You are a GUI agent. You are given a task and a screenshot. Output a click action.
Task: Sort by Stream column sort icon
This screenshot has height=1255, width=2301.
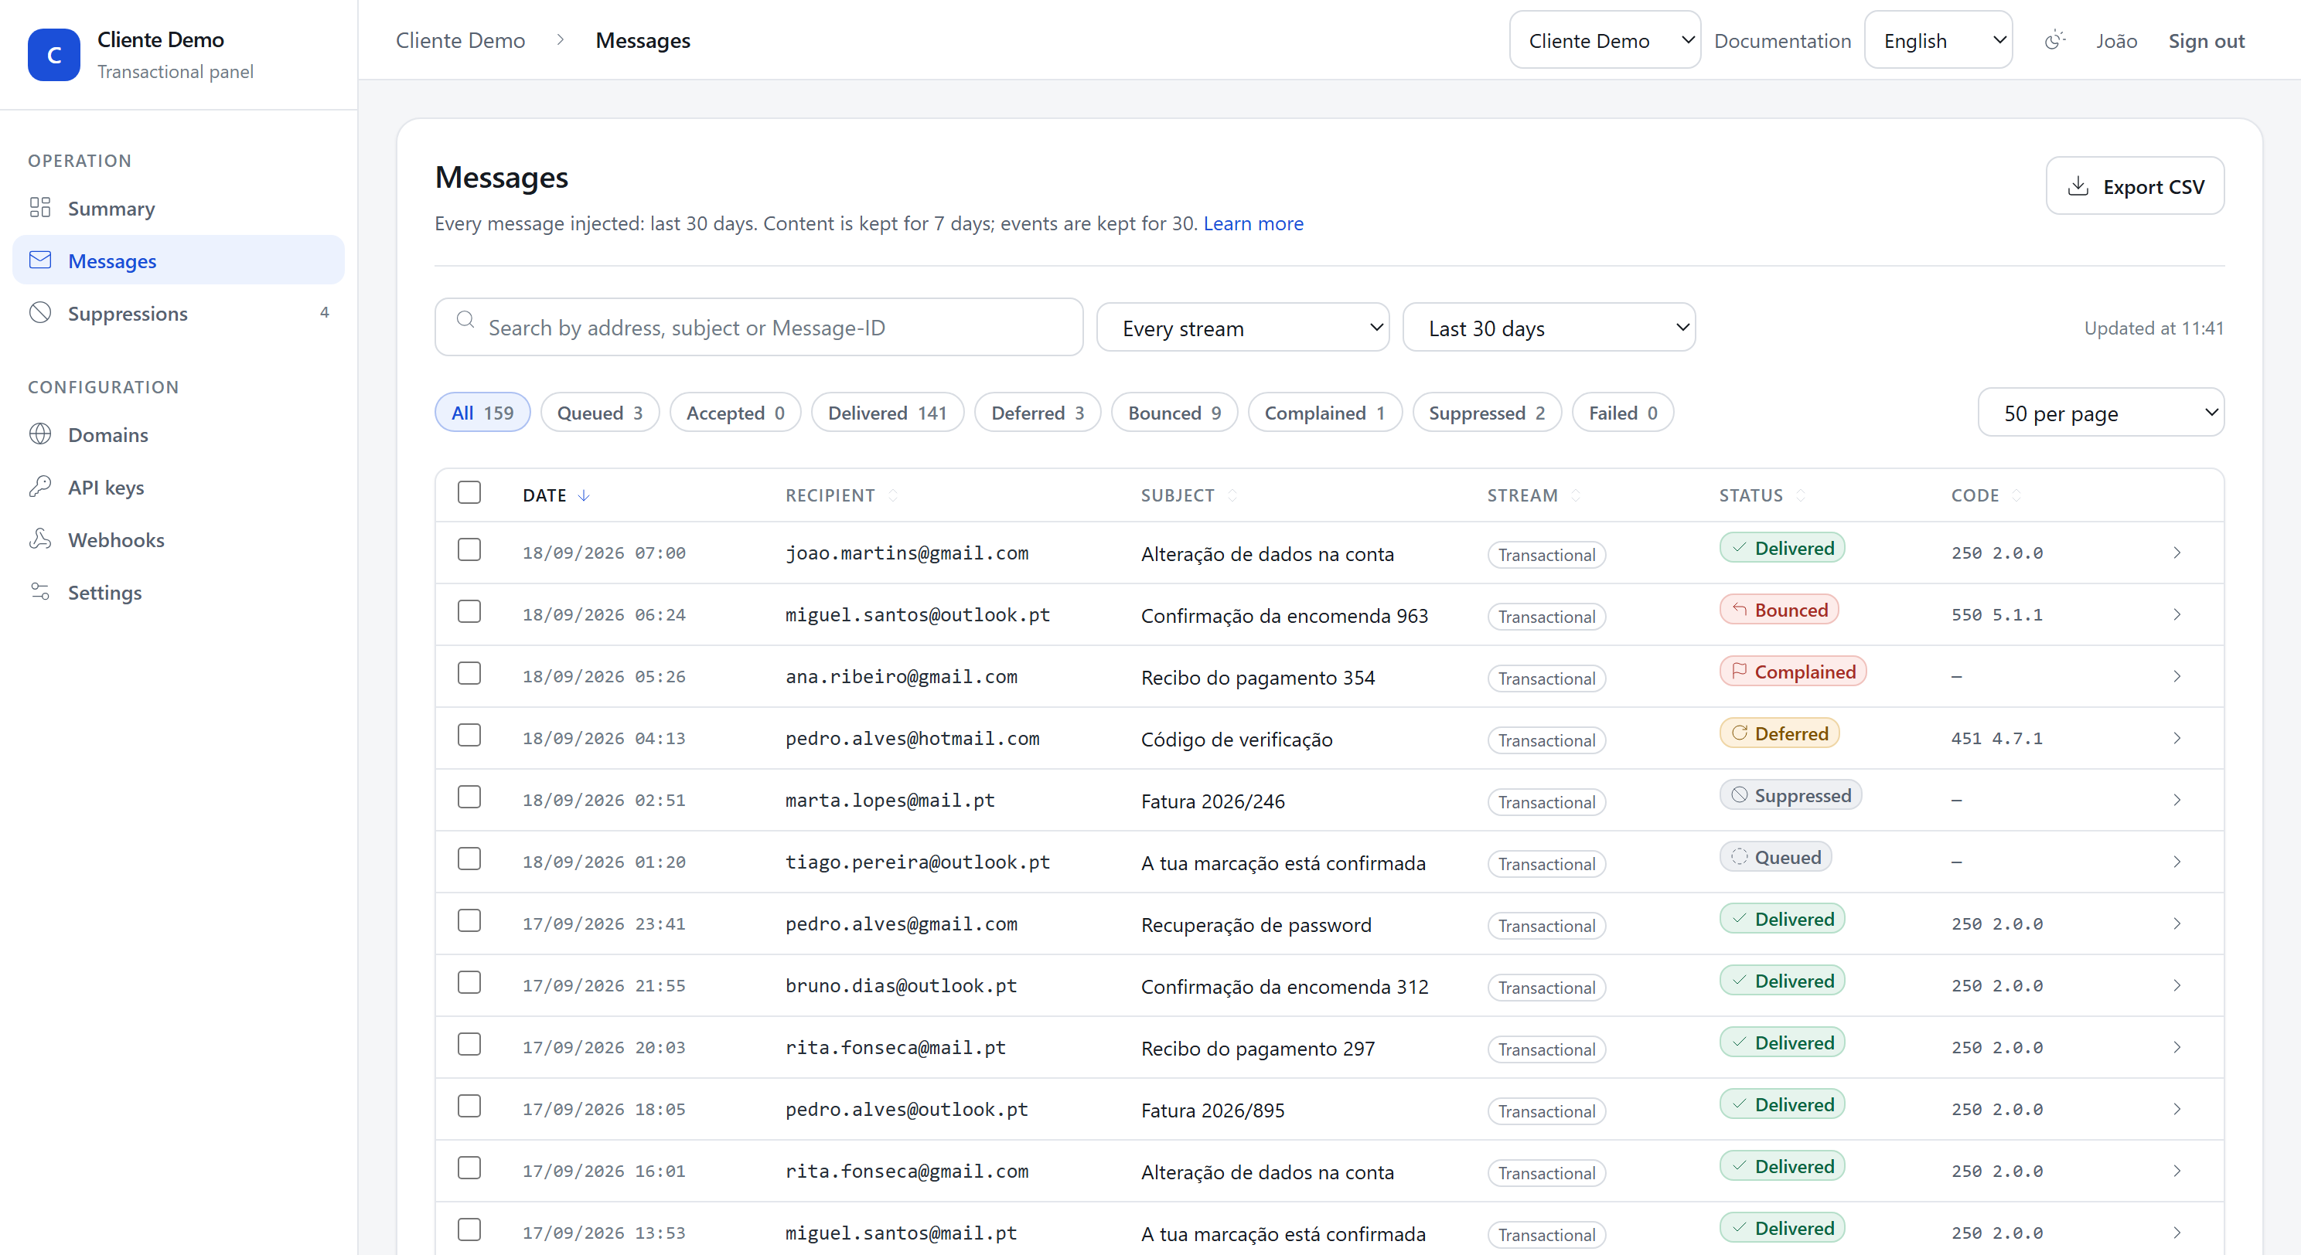pyautogui.click(x=1576, y=495)
